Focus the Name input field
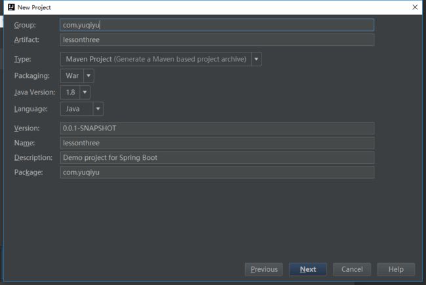This screenshot has width=426, height=285. point(217,143)
